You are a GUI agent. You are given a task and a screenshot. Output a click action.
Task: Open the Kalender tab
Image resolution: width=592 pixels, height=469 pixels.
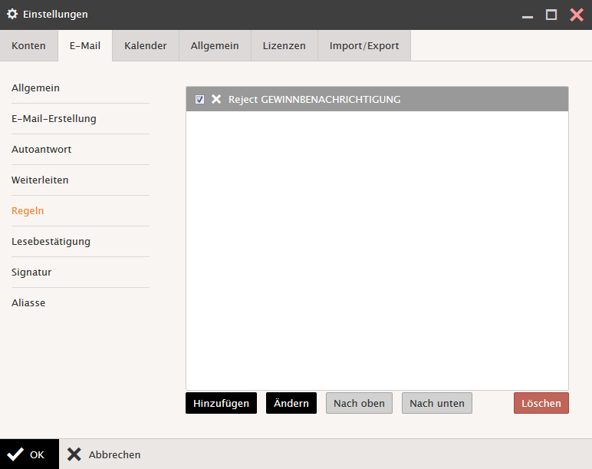click(146, 46)
